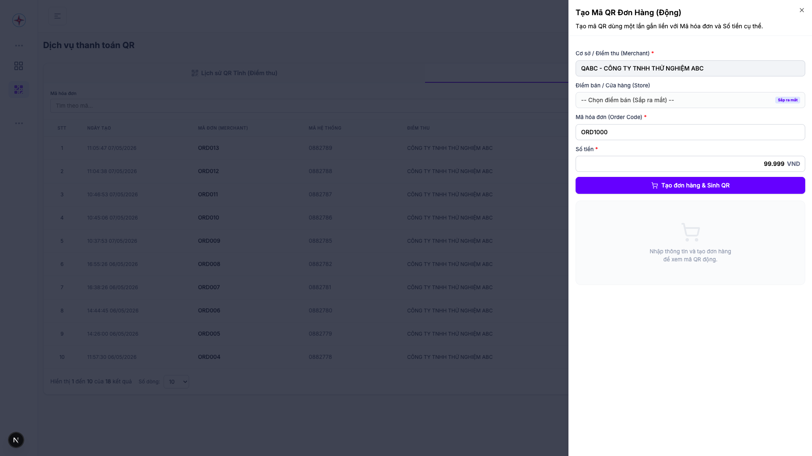Click system code 0882789
The width and height of the screenshot is (812, 456).
(x=320, y=148)
